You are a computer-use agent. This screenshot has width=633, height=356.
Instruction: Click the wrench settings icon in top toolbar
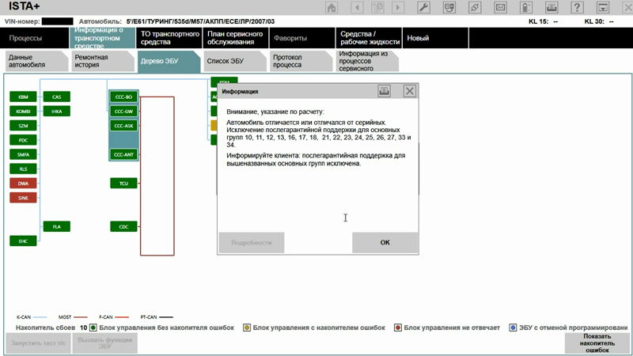coord(424,8)
